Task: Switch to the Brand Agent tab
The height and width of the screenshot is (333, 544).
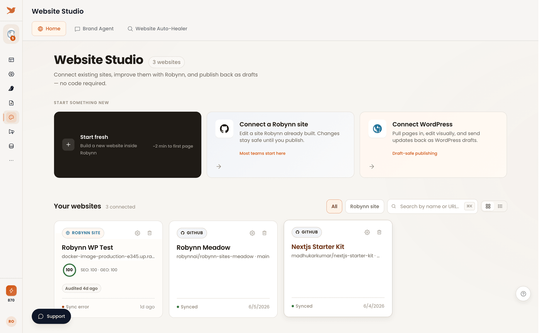Action: [x=94, y=29]
